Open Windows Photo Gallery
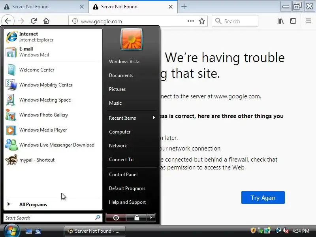 [x=53, y=115]
